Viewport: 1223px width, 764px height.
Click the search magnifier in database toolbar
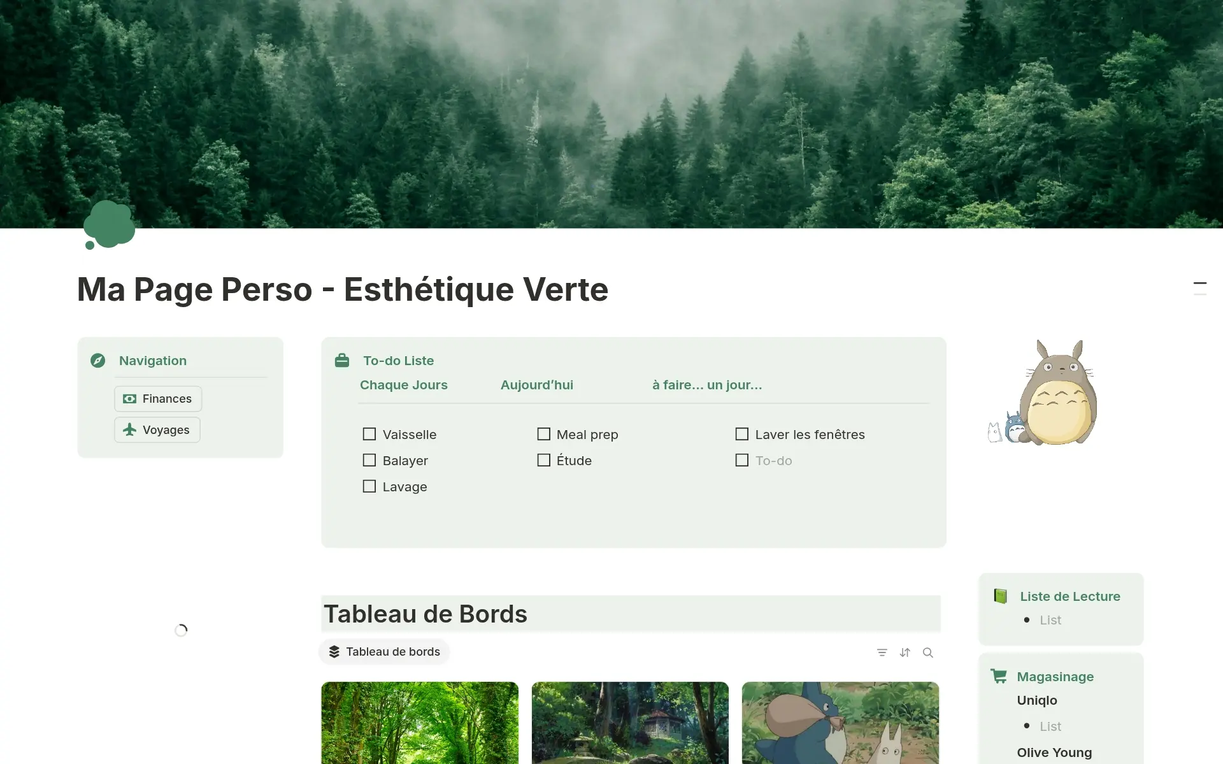coord(927,652)
